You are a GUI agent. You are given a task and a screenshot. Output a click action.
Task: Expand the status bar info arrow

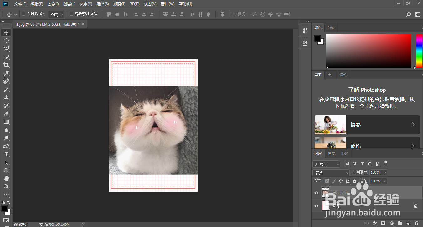[x=83, y=225]
